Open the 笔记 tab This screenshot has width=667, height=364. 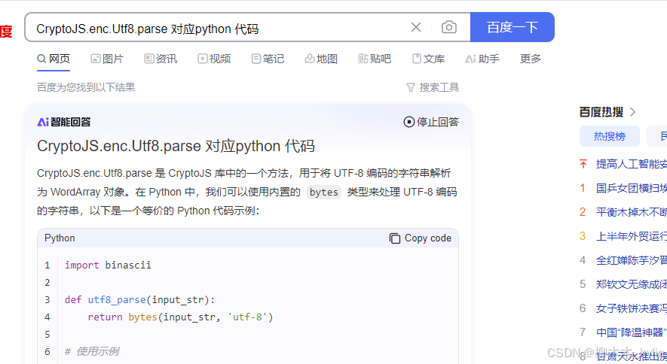click(x=268, y=59)
